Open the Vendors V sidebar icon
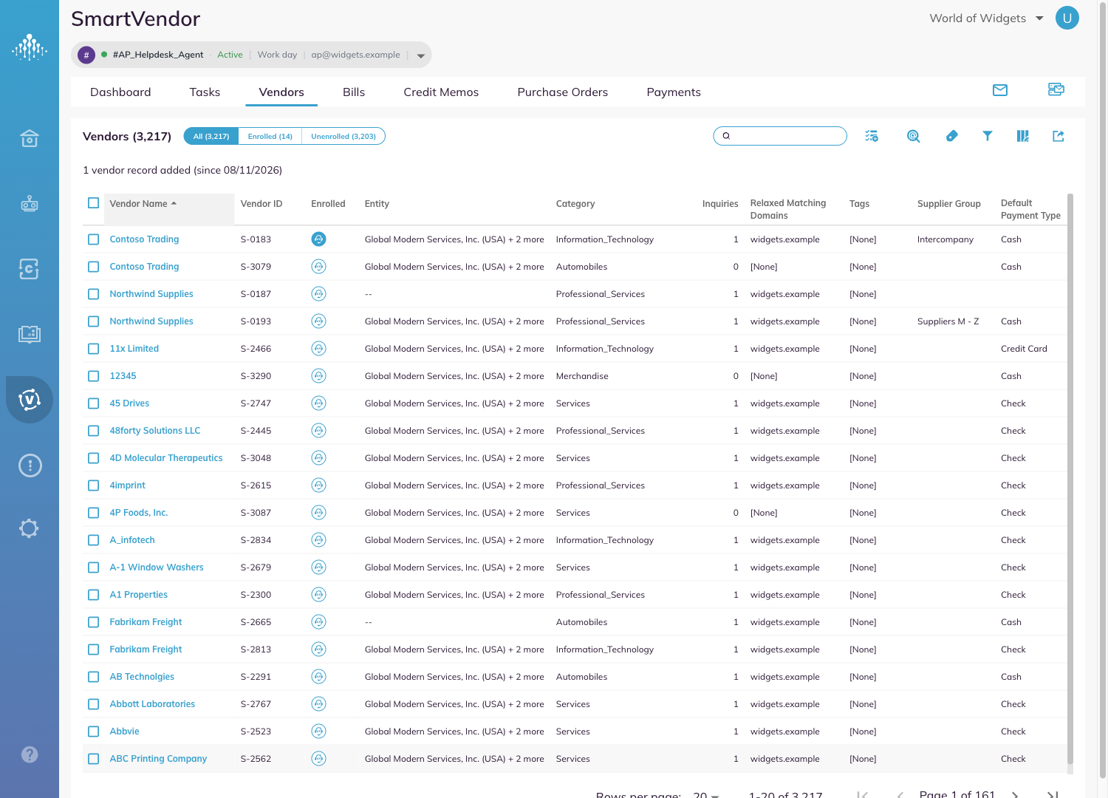Screen dimensions: 1108x798 click(30, 400)
